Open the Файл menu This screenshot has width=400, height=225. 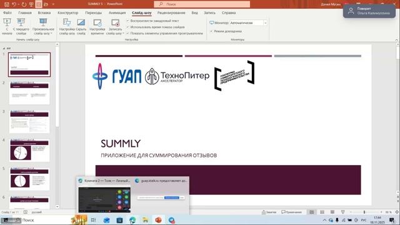[x=7, y=12]
